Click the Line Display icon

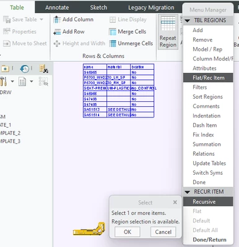pyautogui.click(x=113, y=20)
